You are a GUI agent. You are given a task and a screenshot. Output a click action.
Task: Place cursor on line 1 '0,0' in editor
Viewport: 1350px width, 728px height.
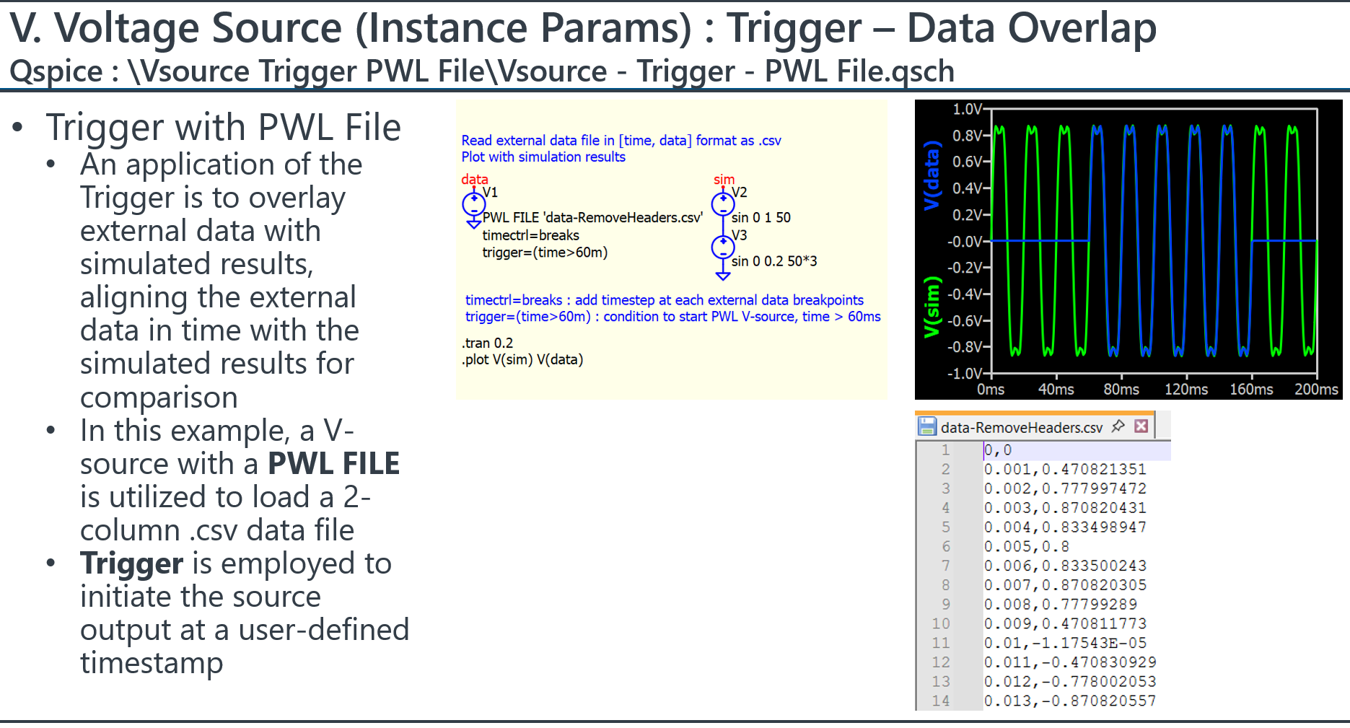(x=998, y=450)
